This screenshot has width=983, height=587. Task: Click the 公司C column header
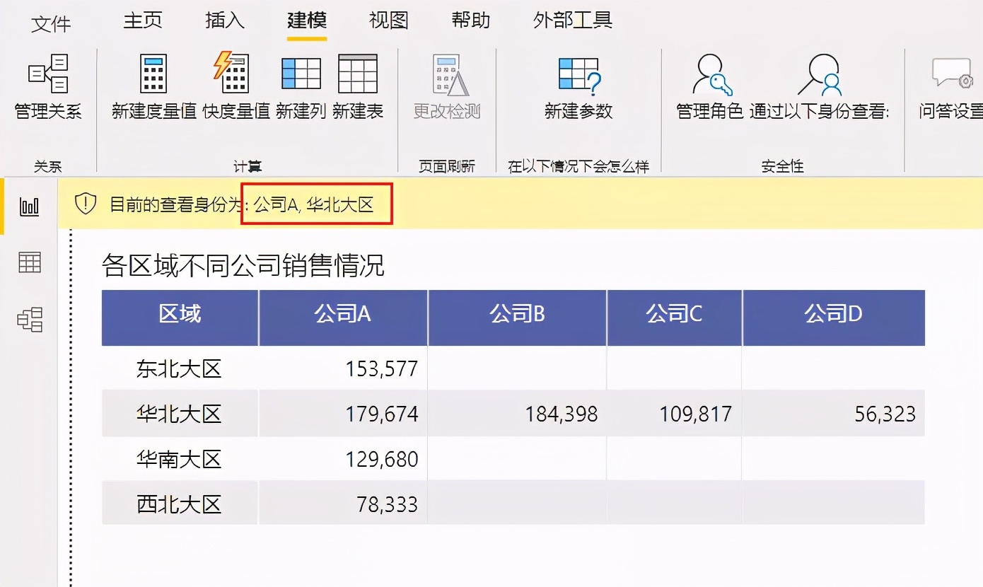click(x=674, y=318)
